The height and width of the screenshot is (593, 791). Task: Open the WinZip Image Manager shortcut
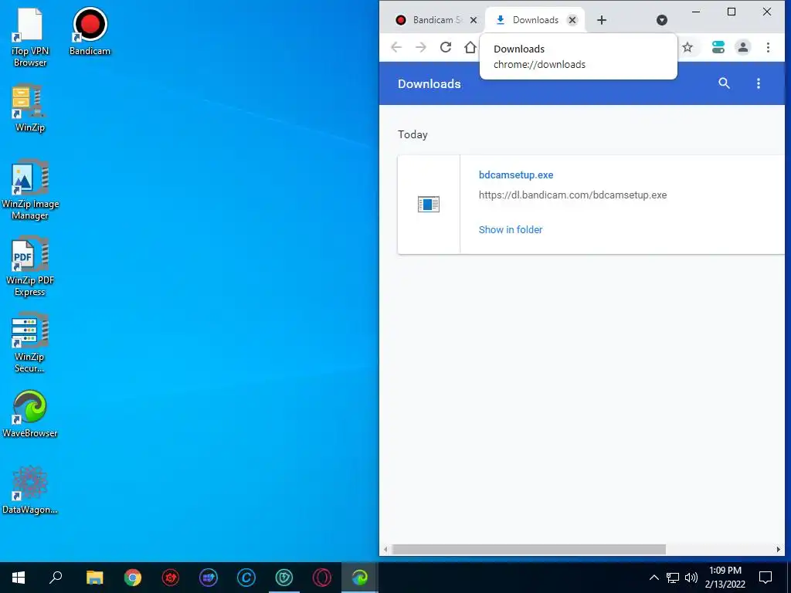tap(30, 190)
